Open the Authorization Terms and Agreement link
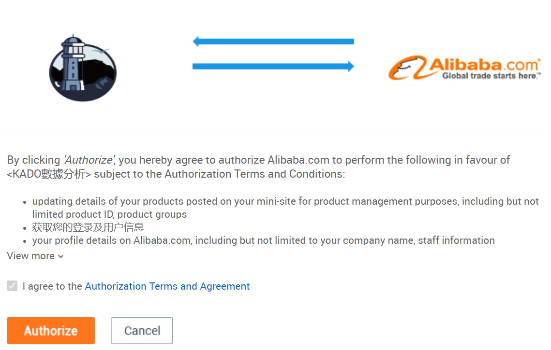Screen dimensions: 551x350 (x=167, y=286)
